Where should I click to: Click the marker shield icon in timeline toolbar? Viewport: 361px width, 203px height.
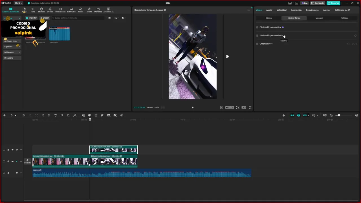pyautogui.click(x=62, y=115)
